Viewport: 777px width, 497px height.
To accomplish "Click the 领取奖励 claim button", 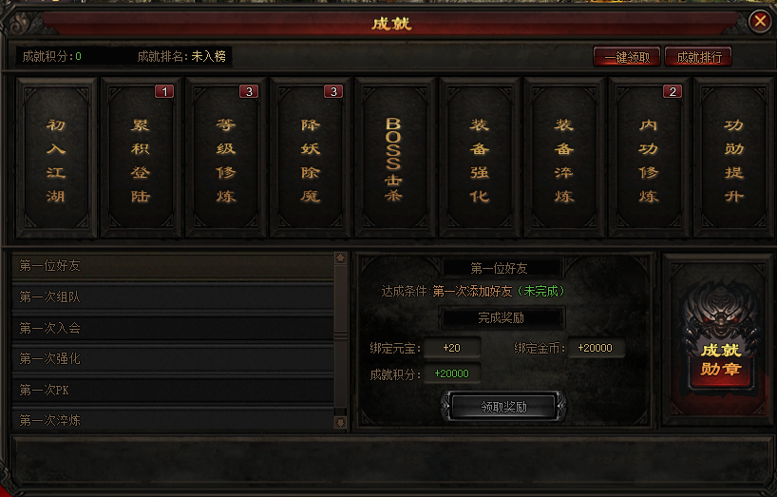I will [503, 407].
